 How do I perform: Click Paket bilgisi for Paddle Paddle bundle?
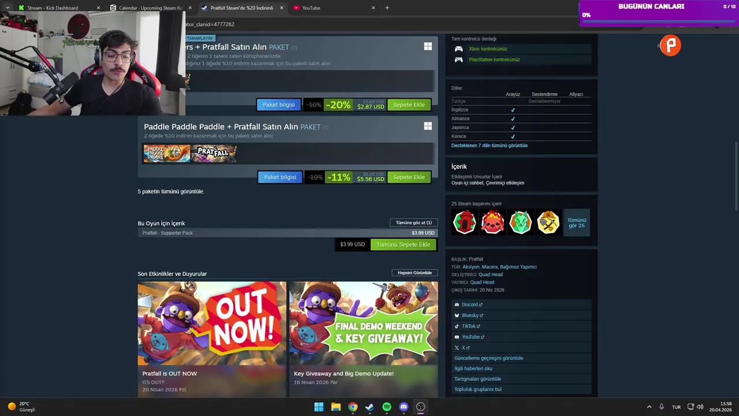pos(279,177)
